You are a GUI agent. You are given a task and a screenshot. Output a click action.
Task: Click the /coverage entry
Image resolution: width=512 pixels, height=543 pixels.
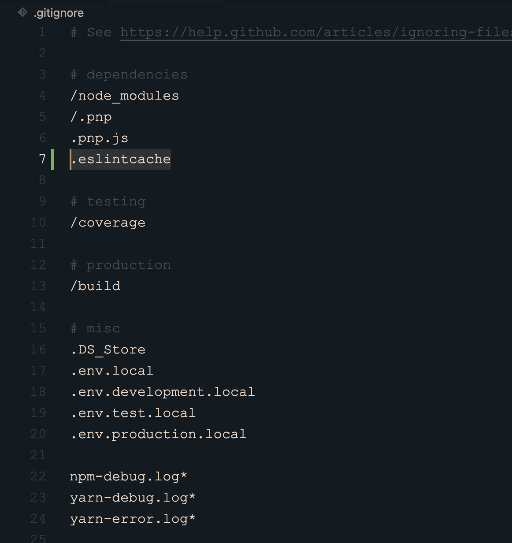[x=108, y=223]
